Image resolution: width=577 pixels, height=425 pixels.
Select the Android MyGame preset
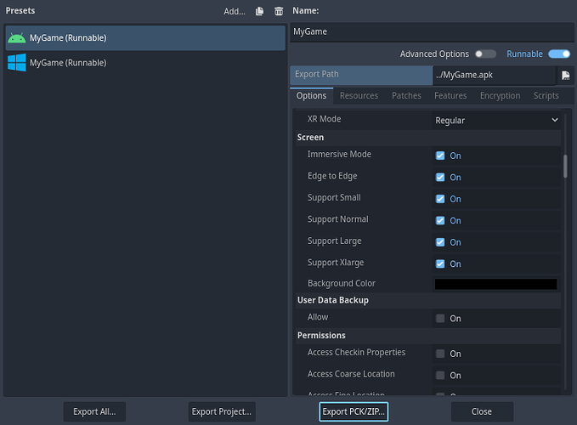pos(144,37)
